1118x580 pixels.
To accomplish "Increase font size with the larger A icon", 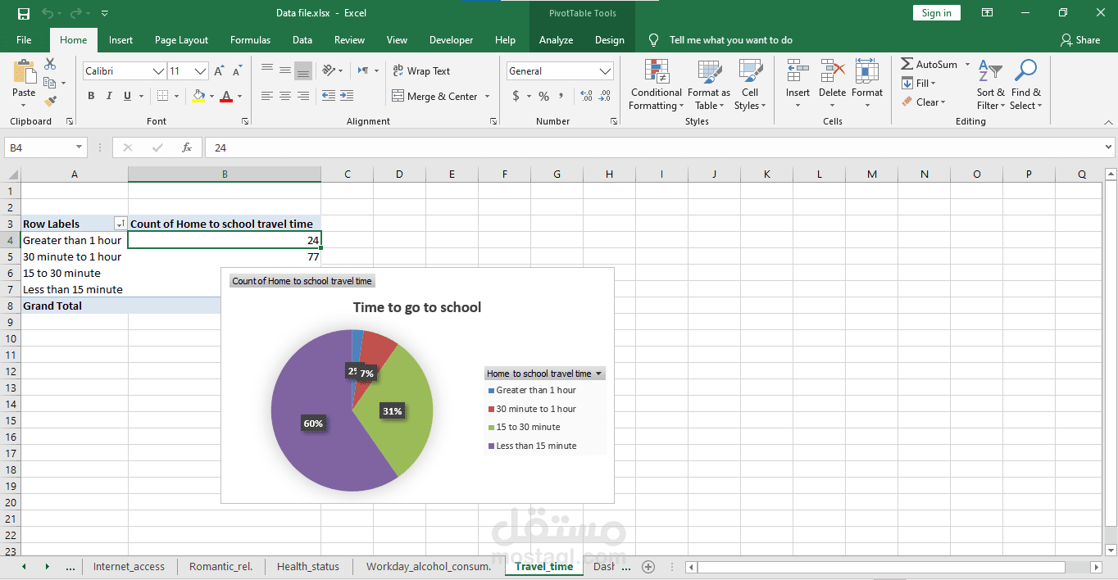I will (219, 71).
